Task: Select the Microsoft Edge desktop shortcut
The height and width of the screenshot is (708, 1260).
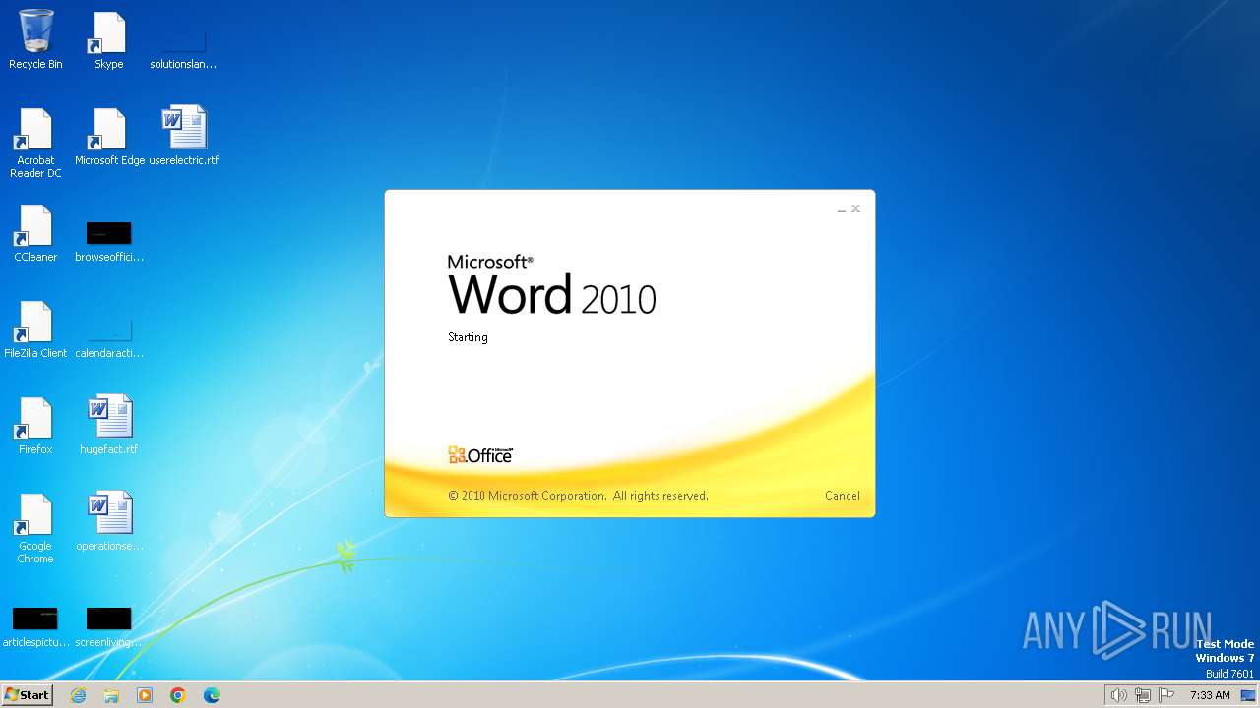Action: coord(109,136)
